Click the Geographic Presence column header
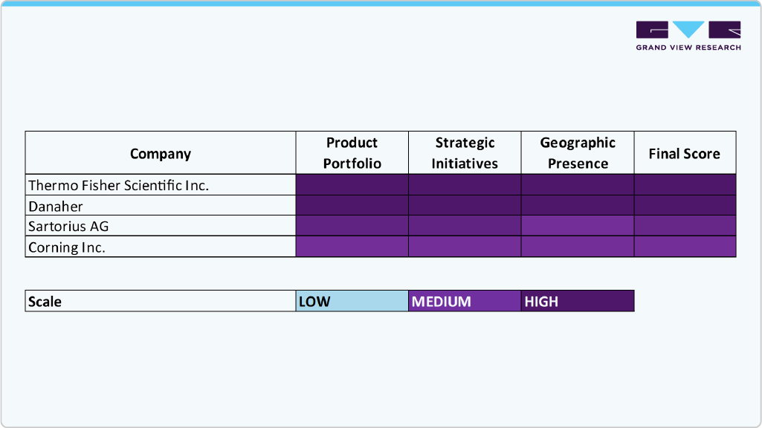The width and height of the screenshot is (762, 428). (578, 153)
